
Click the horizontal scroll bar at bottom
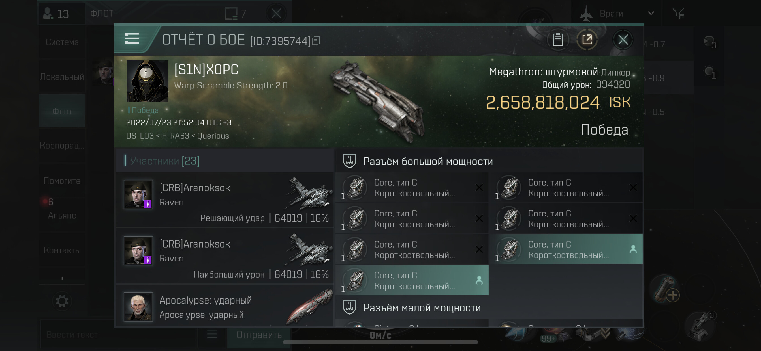[x=380, y=342]
